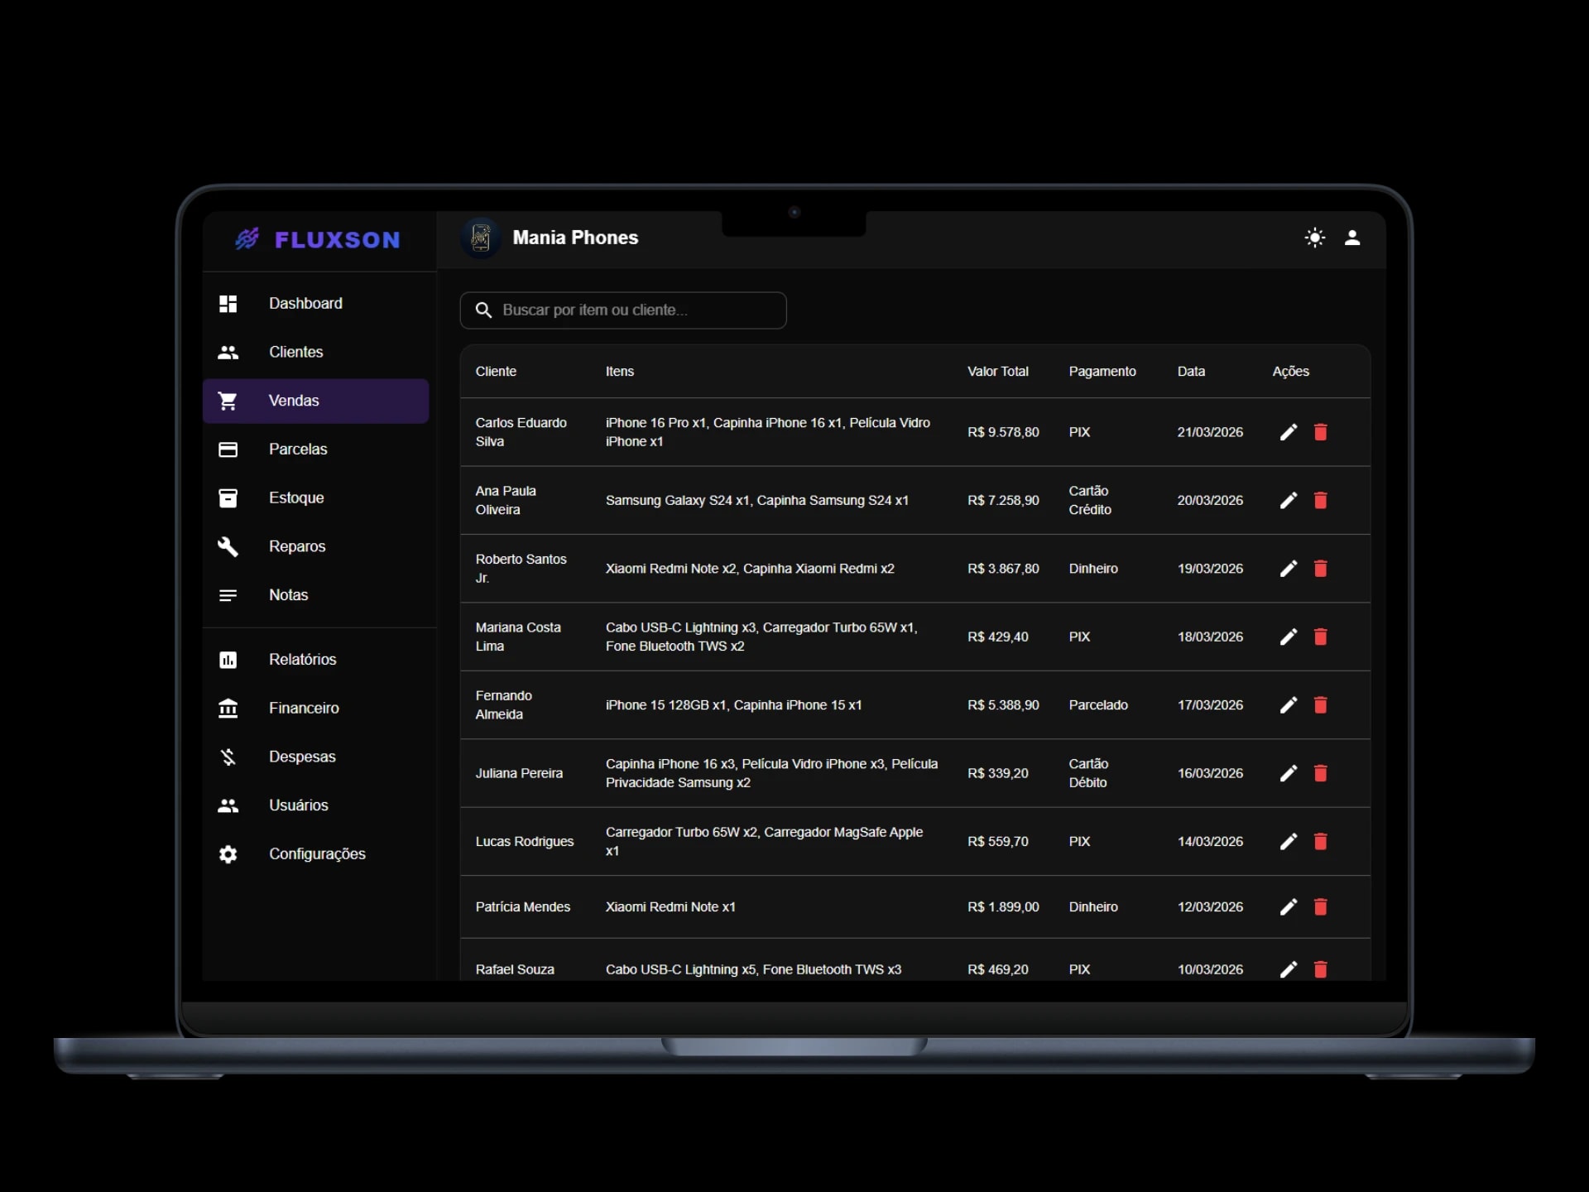Open the Dashboard menu item
This screenshot has height=1192, width=1589.
pos(305,304)
